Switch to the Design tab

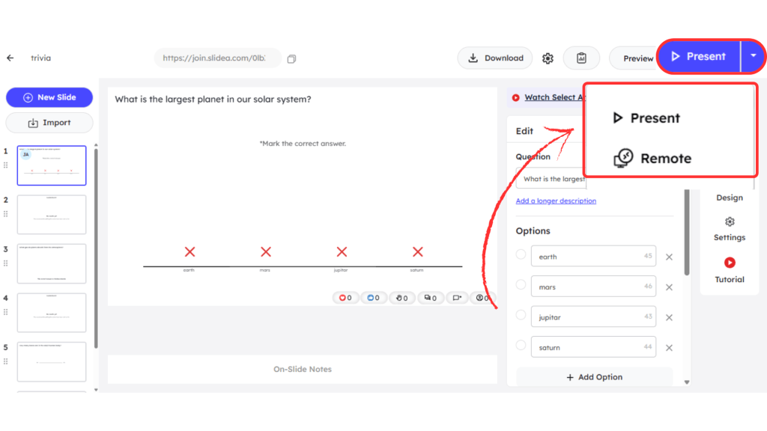tap(729, 198)
